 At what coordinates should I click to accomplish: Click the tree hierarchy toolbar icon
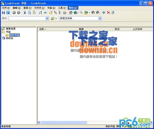(55, 13)
